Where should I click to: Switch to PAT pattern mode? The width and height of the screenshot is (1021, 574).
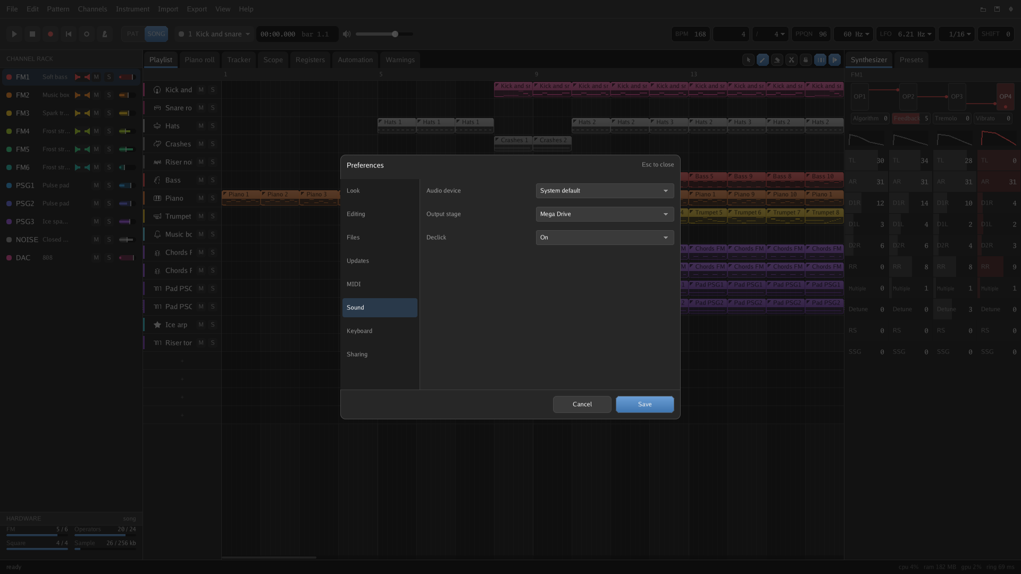pyautogui.click(x=133, y=34)
